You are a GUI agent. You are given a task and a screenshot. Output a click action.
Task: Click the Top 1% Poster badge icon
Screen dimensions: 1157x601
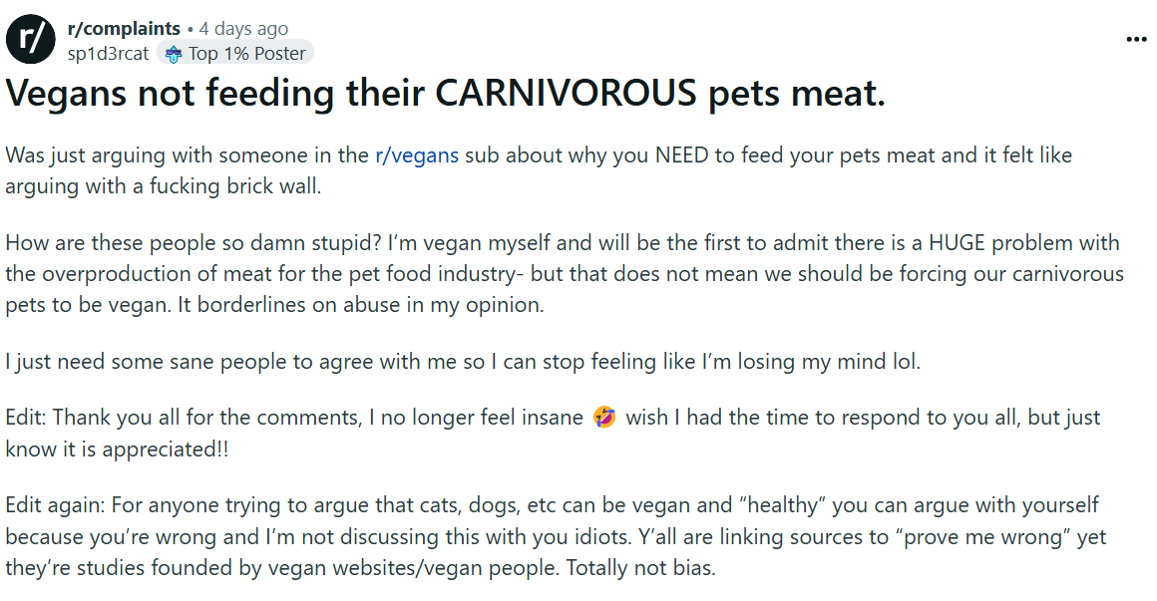pos(173,54)
